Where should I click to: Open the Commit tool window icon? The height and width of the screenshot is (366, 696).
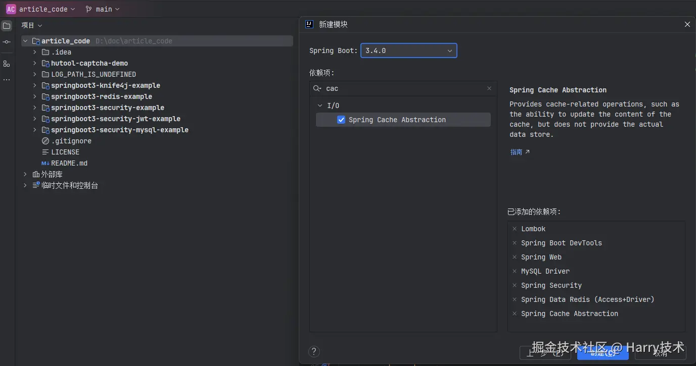pyautogui.click(x=7, y=42)
